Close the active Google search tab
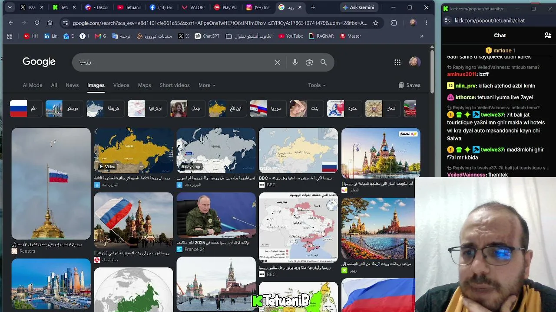The width and height of the screenshot is (556, 312). click(x=300, y=7)
